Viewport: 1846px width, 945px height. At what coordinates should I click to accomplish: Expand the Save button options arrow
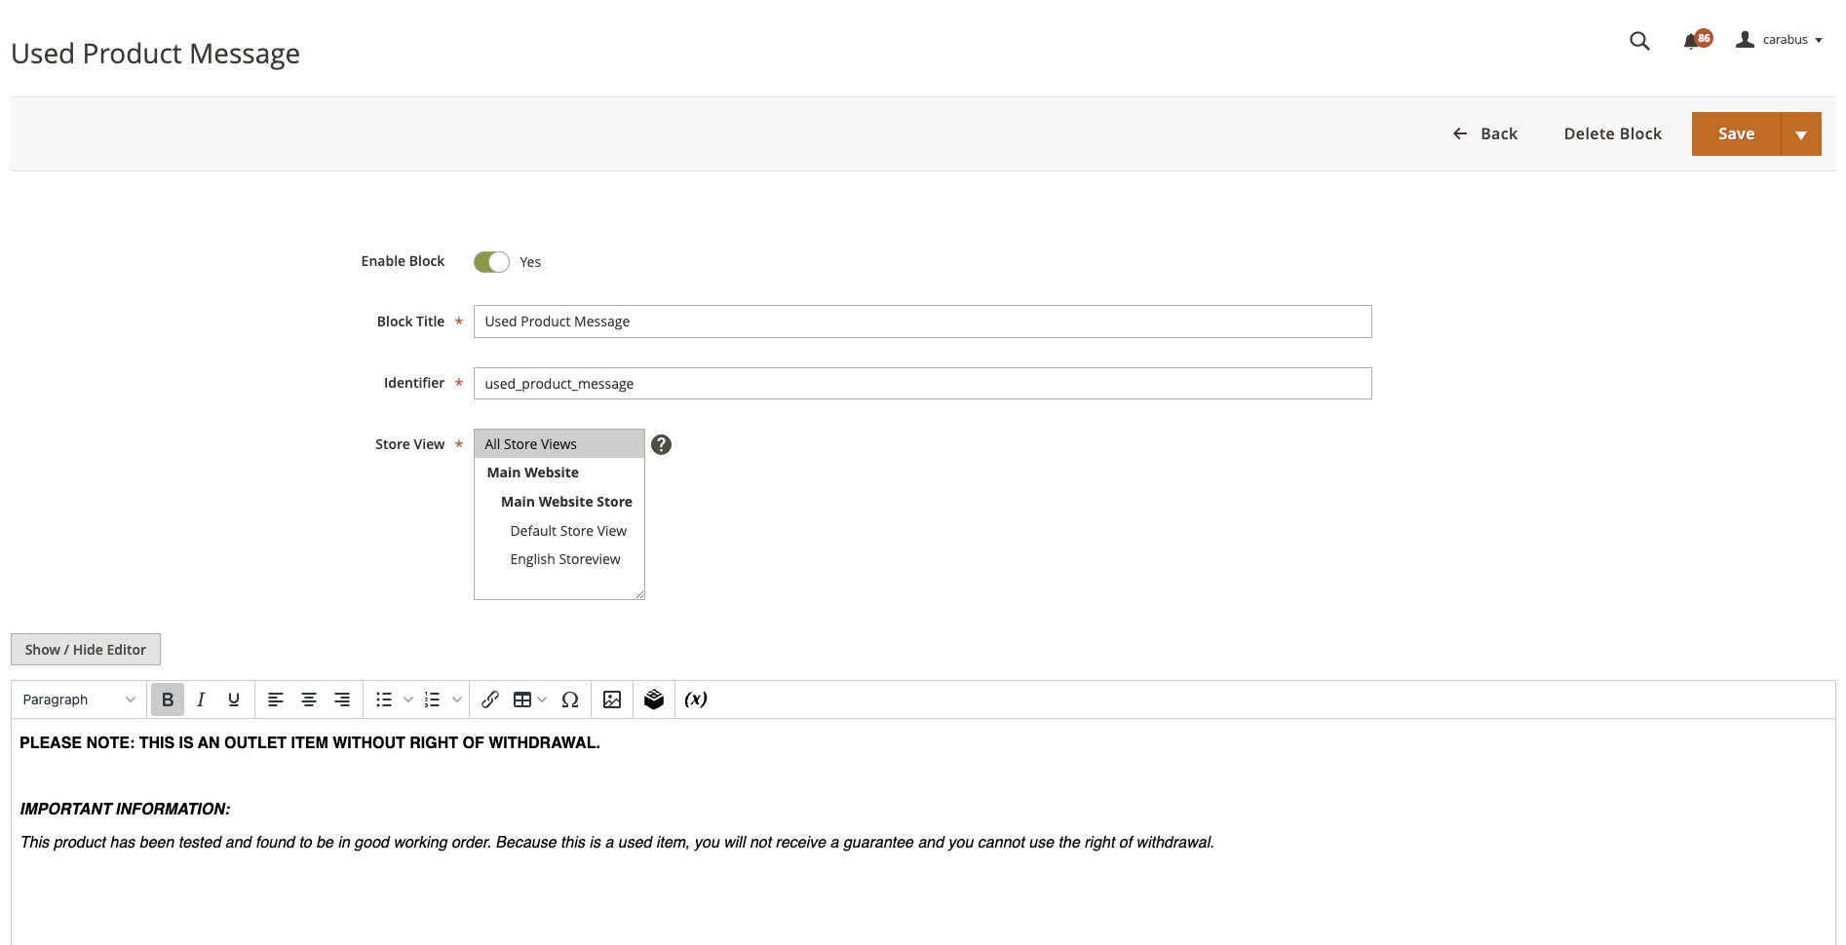coord(1801,134)
